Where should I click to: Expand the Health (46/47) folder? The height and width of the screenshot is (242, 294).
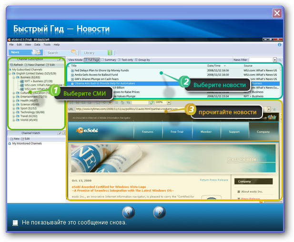click(x=14, y=101)
